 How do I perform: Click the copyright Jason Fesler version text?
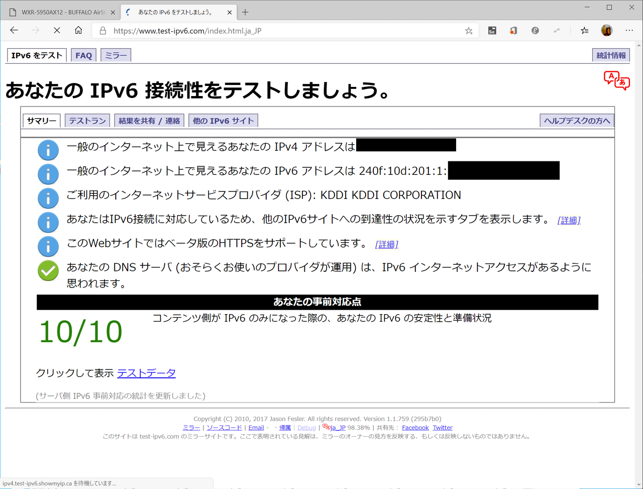pyautogui.click(x=317, y=419)
